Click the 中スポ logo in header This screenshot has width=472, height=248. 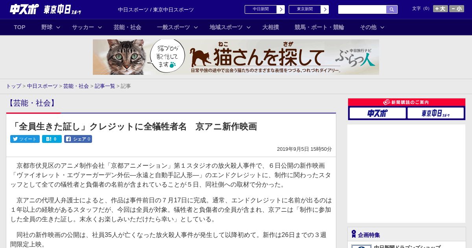coord(24,9)
